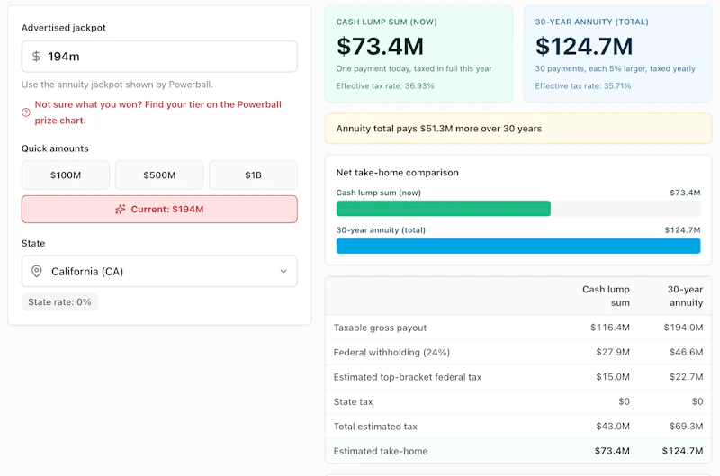Focus the Advertised jackpot input field
The width and height of the screenshot is (720, 476).
point(159,57)
